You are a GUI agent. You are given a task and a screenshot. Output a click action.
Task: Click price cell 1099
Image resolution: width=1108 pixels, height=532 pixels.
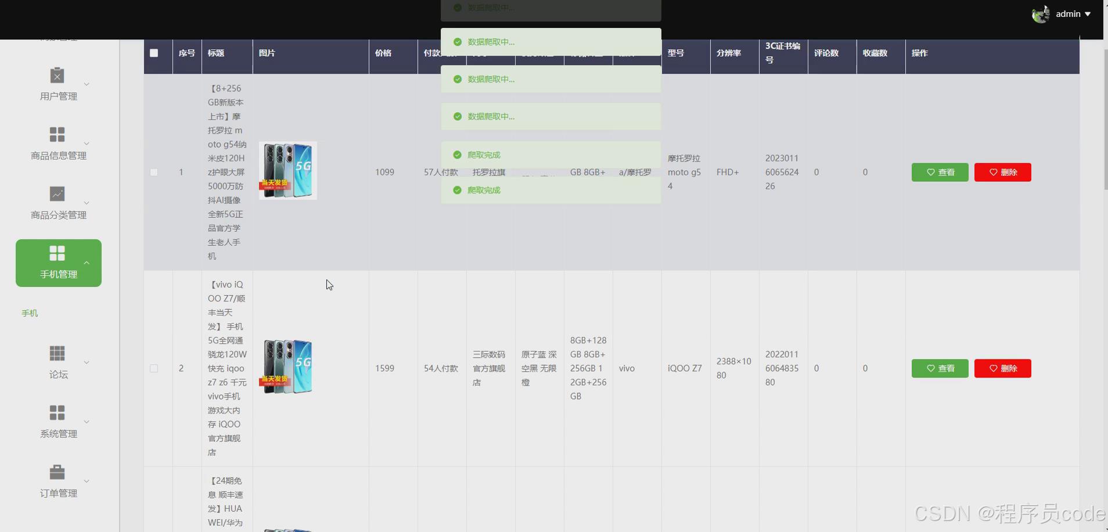(384, 172)
